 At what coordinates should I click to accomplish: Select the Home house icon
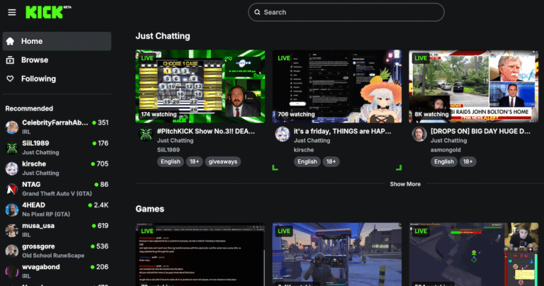(x=10, y=41)
